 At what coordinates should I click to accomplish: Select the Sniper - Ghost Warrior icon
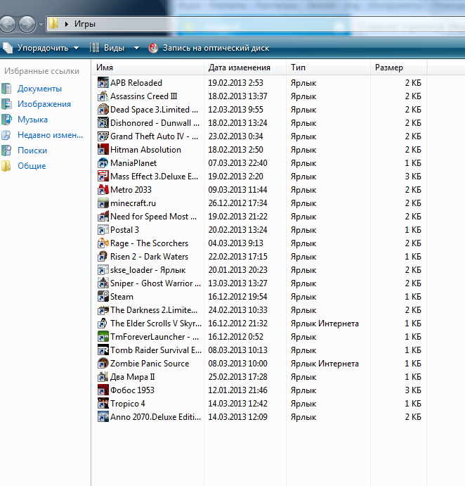103,283
